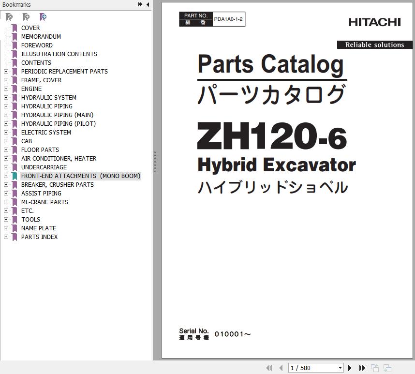This screenshot has width=415, height=374.
Task: Select ASSIST PIPING bookmark
Action: point(41,194)
